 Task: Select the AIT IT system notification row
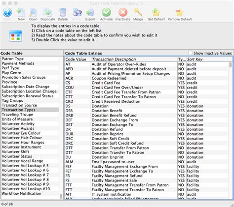click(x=147, y=194)
